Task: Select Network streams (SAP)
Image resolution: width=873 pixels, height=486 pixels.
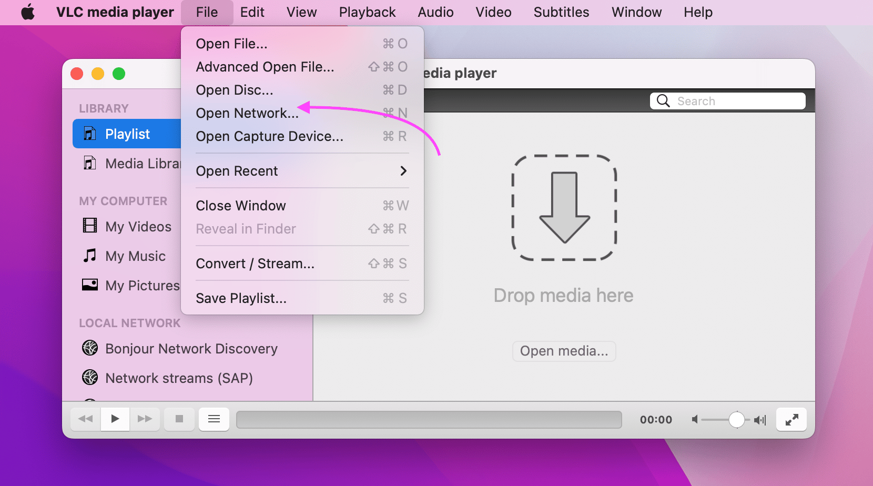Action: click(x=179, y=378)
